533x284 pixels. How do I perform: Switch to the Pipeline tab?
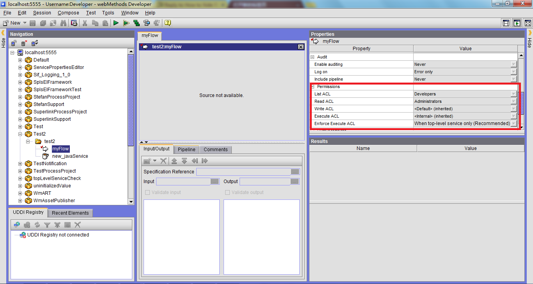click(187, 150)
